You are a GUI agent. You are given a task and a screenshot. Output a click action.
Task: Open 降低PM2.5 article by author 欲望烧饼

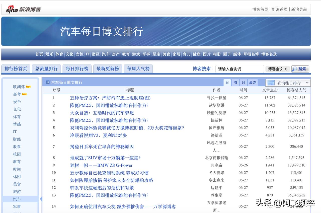[x=109, y=105]
